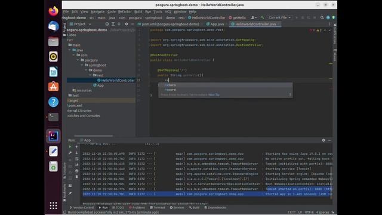Open the Files manager in the dock
The height and width of the screenshot is (215, 382).
click(53, 41)
